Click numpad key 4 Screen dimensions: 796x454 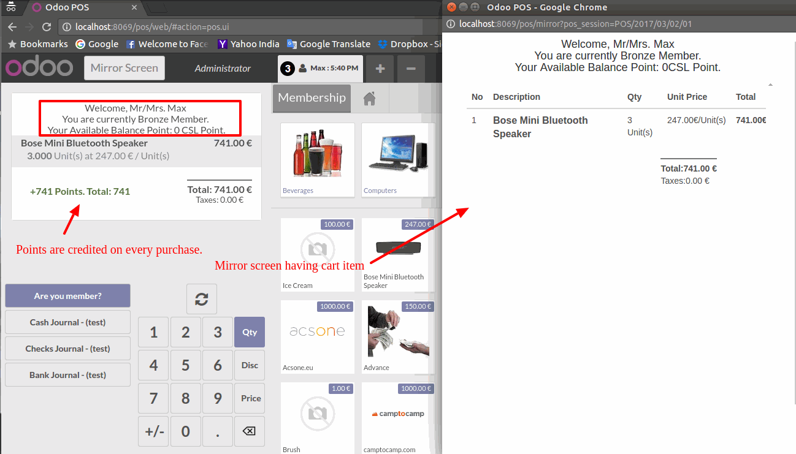[154, 365]
